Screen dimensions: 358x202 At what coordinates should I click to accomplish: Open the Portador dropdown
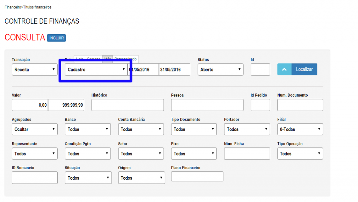[x=247, y=129]
